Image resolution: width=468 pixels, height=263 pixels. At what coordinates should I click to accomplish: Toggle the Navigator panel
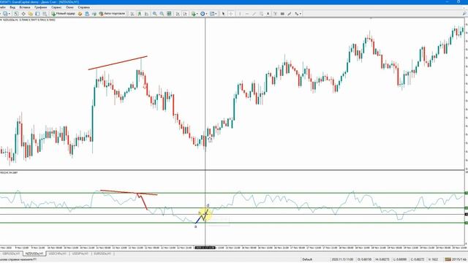[x=30, y=14]
